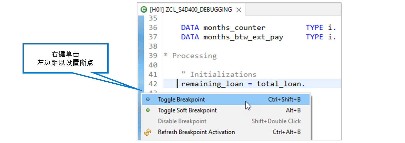Click the blue breakpoint dot icon
Screen dimensions: 405x143
tap(148, 100)
